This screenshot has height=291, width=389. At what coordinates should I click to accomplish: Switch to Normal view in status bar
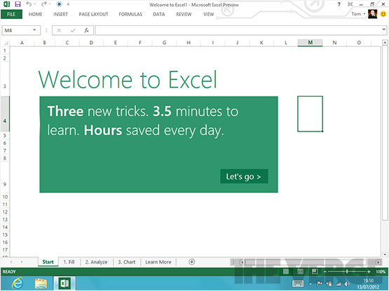tap(286, 271)
